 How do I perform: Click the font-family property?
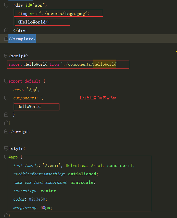[26, 165]
